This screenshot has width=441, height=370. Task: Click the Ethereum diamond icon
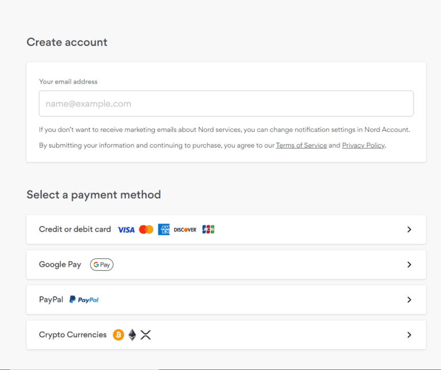click(132, 335)
